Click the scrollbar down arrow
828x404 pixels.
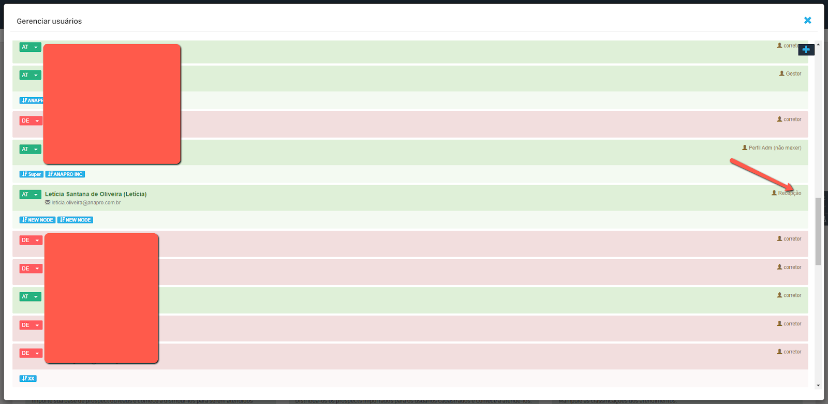pos(818,385)
